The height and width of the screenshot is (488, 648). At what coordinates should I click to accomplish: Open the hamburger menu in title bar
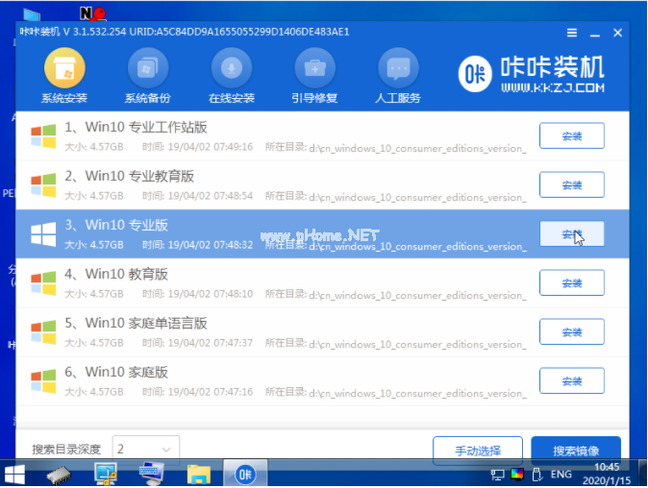572,33
